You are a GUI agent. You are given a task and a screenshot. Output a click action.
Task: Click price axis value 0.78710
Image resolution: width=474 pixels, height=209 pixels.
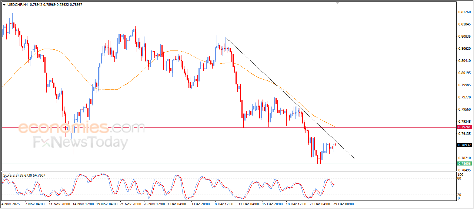(465, 158)
